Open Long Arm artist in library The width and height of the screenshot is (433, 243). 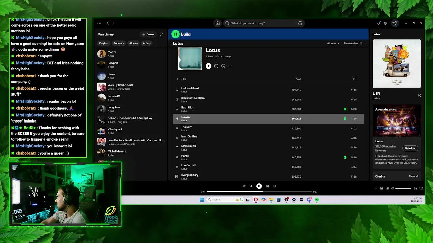[131, 109]
